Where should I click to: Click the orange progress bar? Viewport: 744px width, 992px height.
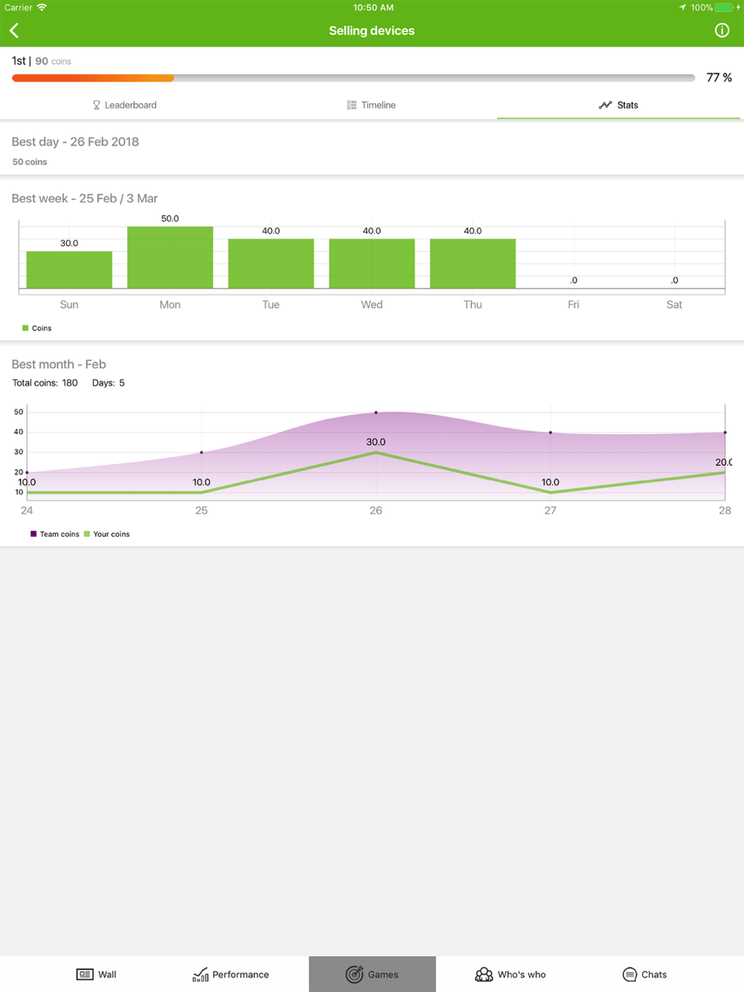[x=93, y=78]
